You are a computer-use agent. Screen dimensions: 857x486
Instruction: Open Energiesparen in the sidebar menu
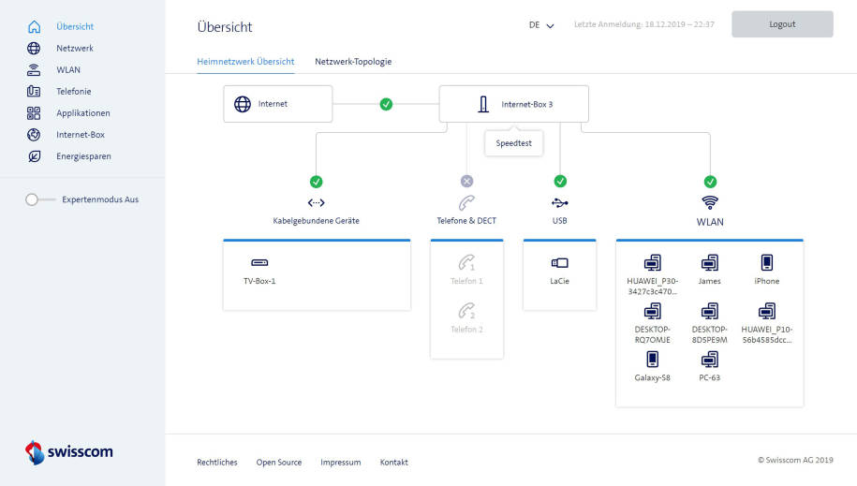(83, 156)
